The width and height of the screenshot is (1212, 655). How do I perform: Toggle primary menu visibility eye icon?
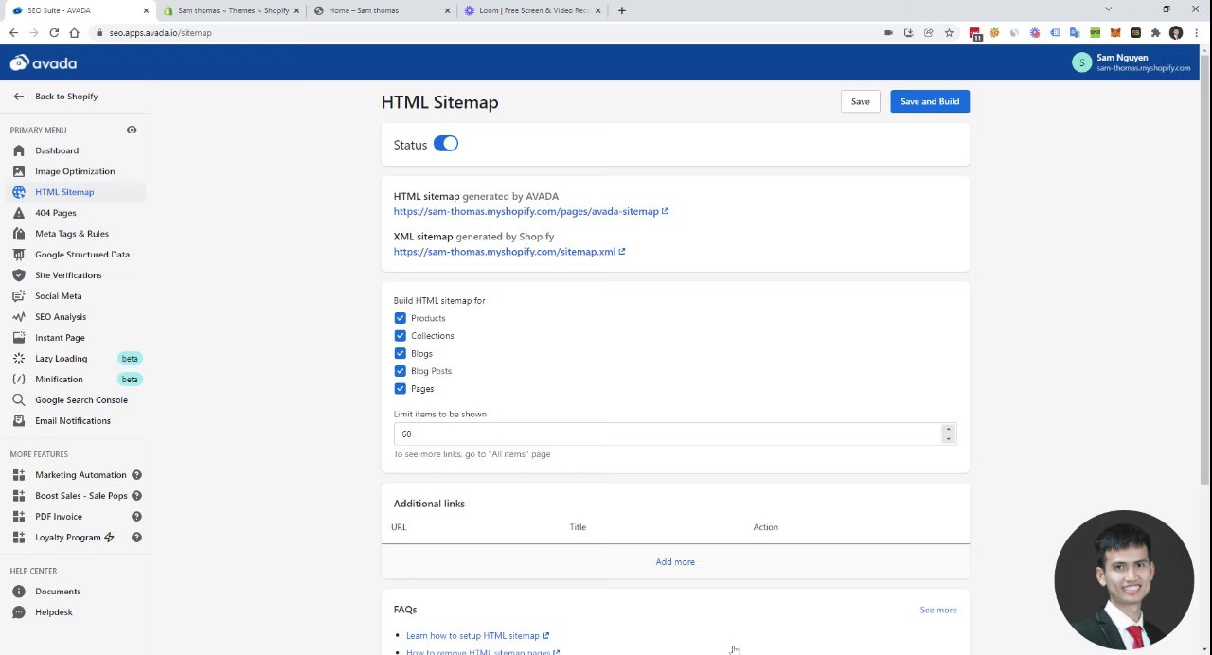(132, 130)
